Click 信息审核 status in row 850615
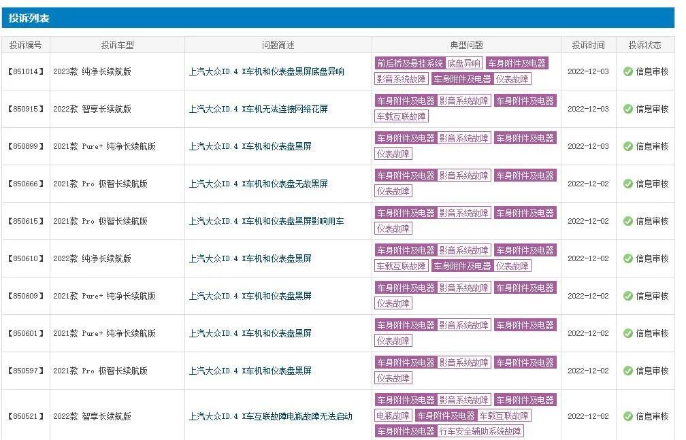Image resolution: width=686 pixels, height=440 pixels. point(652,221)
